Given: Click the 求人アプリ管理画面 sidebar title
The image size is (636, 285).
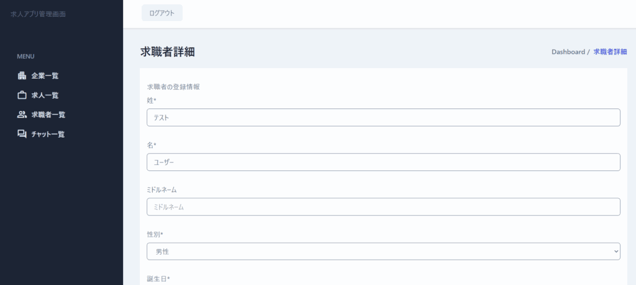Looking at the screenshot, I should coord(38,14).
